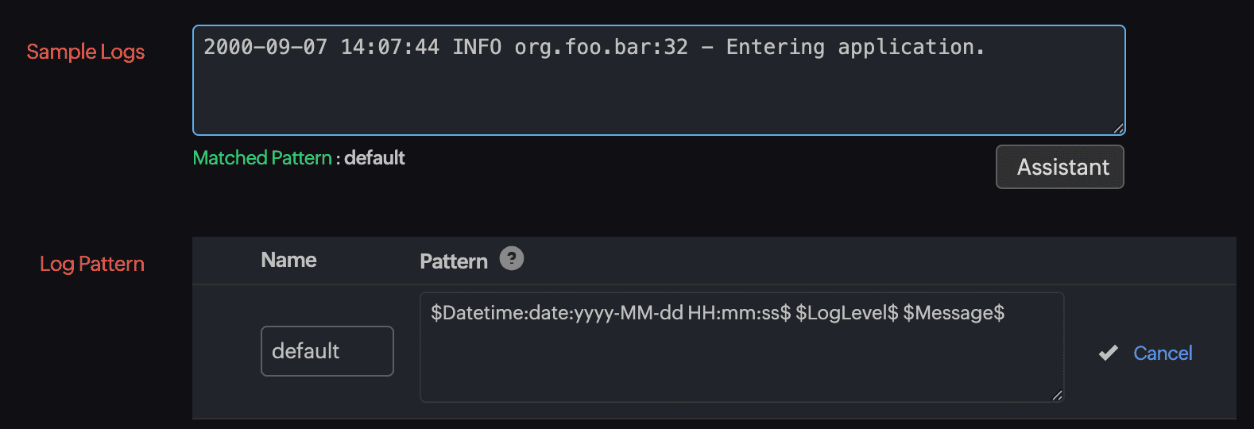
Task: Confirm the pattern with the checkmark icon
Action: click(1108, 353)
